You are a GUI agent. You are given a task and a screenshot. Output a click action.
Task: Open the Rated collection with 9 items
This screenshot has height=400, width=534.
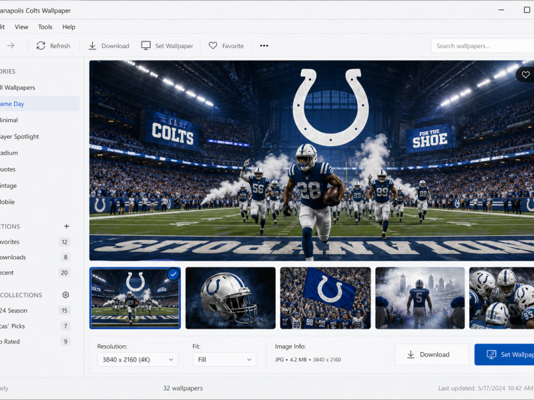[36, 341]
